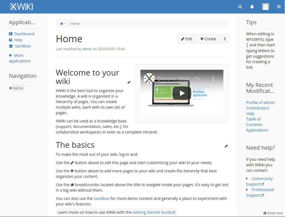The width and height of the screenshot is (285, 217).
Task: Click the Dashboard grid icon
Action: 11,34
